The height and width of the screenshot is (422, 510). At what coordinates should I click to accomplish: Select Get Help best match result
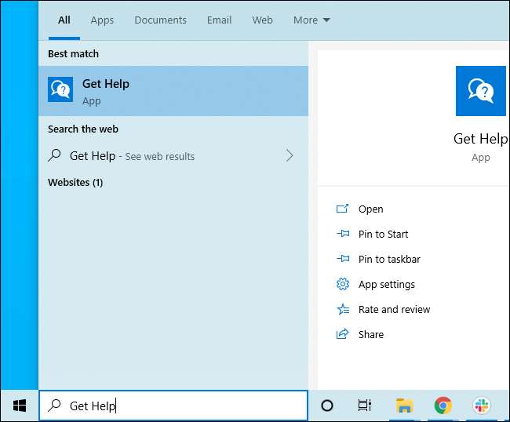173,91
